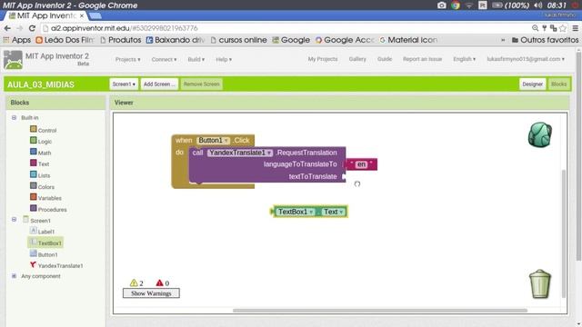The width and height of the screenshot is (582, 327).
Task: Click the browser address bar URL
Action: pos(124,28)
